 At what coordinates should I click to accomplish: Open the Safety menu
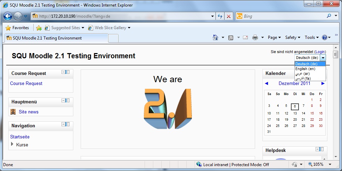click(293, 37)
